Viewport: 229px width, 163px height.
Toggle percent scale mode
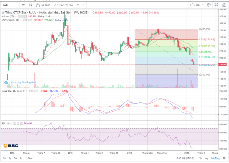pyautogui.click(x=200, y=158)
